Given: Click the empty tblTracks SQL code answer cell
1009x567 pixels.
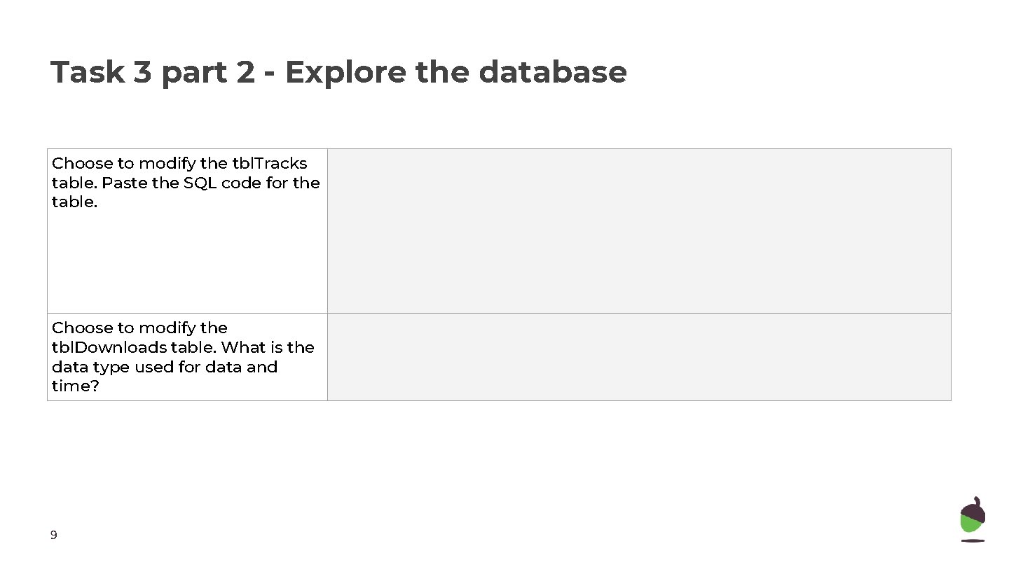Looking at the screenshot, I should 638,230.
